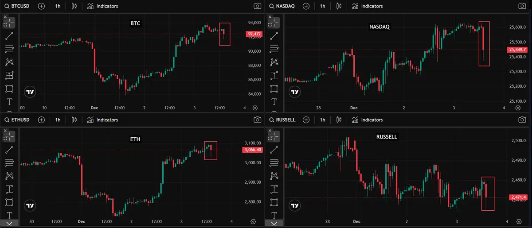Pick the pattern drawing tool in BTC chart
The width and height of the screenshot is (532, 228).
[10, 62]
